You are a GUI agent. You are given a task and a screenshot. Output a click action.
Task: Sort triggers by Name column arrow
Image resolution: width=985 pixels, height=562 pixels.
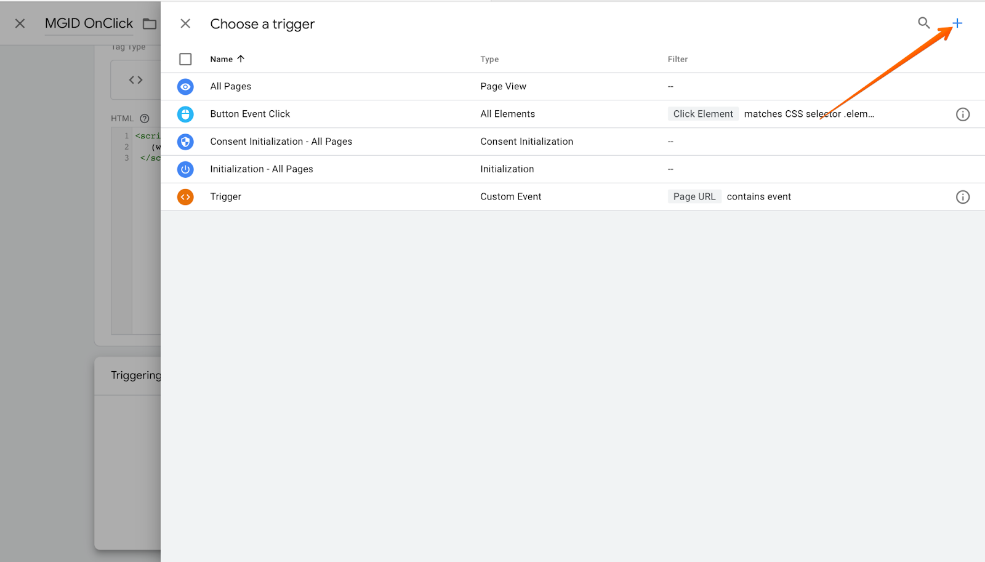(x=241, y=59)
